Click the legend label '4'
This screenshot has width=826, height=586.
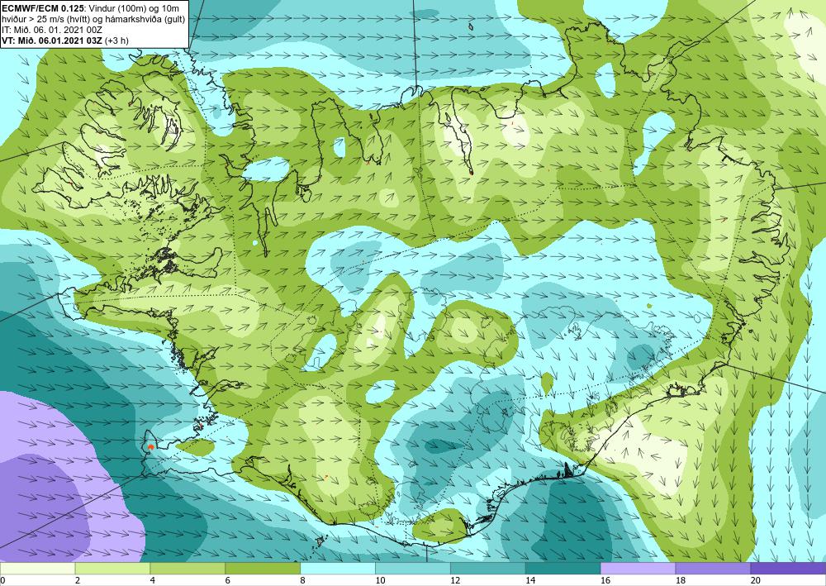pyautogui.click(x=152, y=581)
